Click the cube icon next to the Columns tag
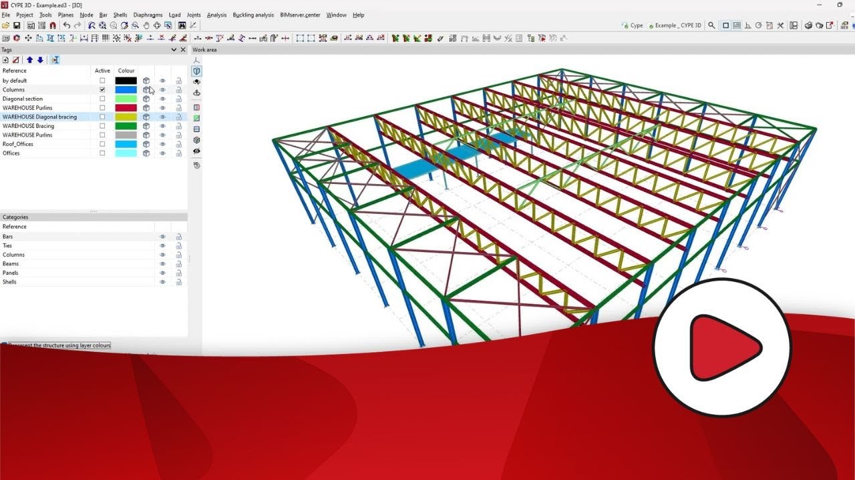This screenshot has height=480, width=855. pos(146,89)
